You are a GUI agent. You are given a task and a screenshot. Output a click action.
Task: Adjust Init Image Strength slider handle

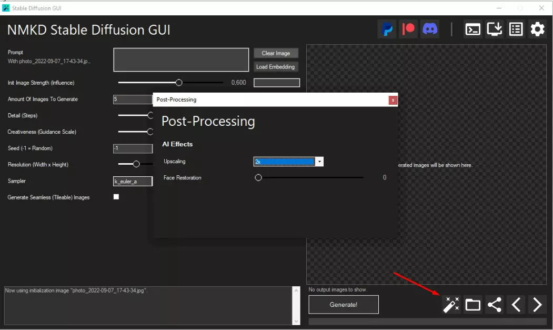pos(179,83)
